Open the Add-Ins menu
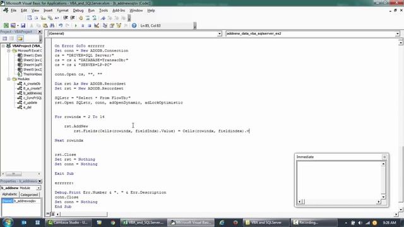The height and width of the screenshot is (227, 404). [x=119, y=11]
